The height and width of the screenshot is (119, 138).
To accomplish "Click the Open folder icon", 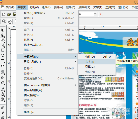I will (x=9, y=14).
